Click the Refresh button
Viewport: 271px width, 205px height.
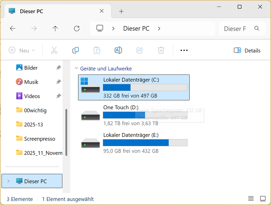tap(77, 28)
